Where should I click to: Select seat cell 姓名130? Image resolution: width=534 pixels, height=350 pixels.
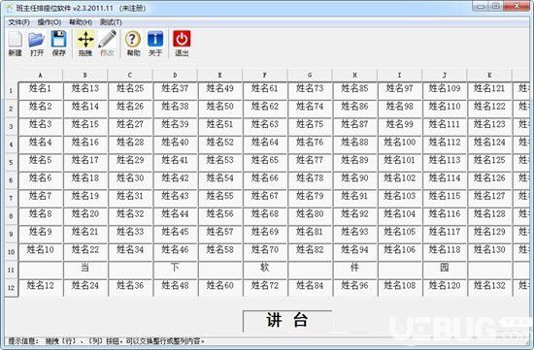click(489, 252)
